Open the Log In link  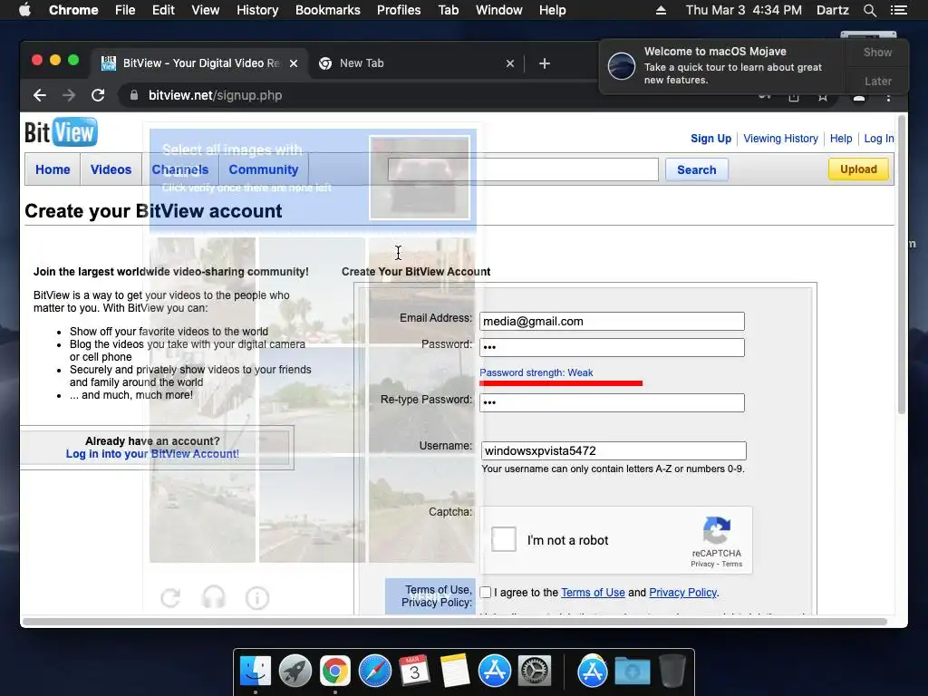[879, 139]
